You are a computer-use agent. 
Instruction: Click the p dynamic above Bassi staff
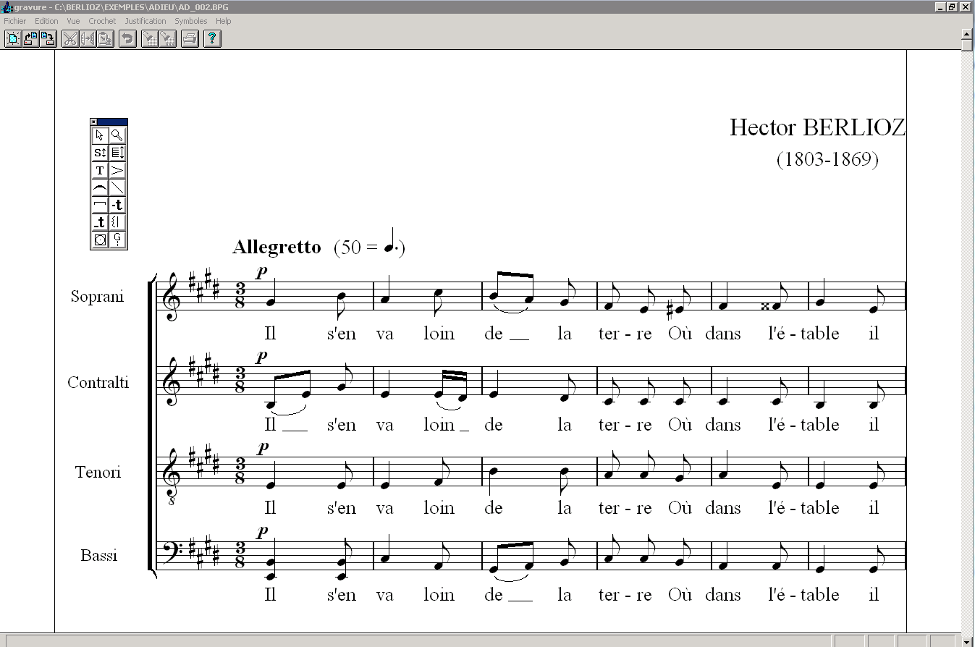pyautogui.click(x=262, y=531)
